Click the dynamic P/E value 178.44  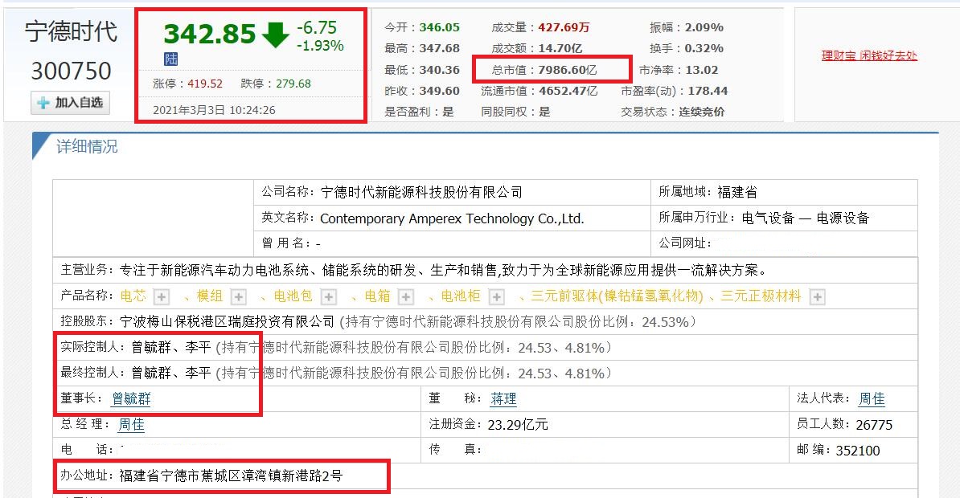pos(708,91)
